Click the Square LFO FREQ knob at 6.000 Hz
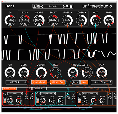The image size is (118, 114). 93,100
